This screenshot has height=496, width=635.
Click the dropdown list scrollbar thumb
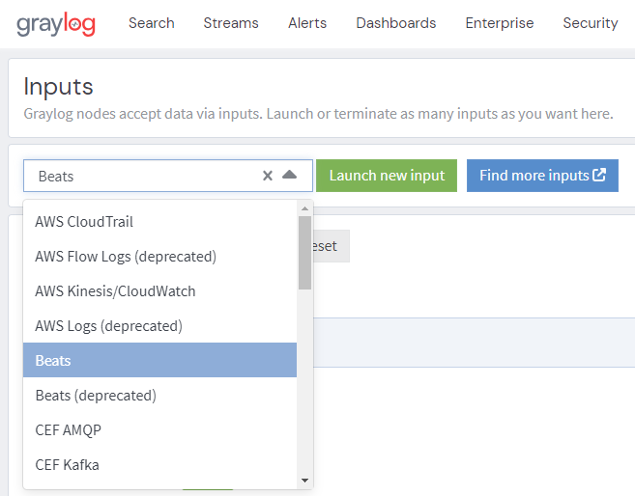(305, 253)
